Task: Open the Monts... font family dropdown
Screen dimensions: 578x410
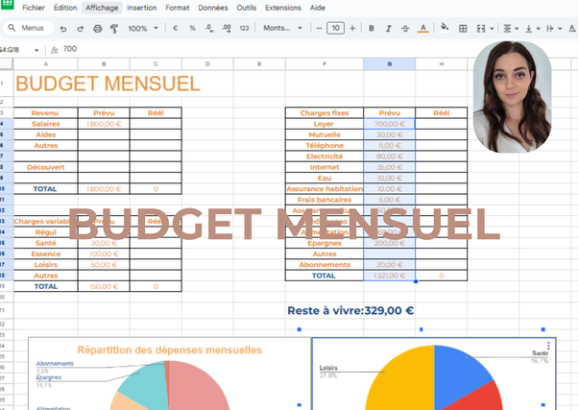Action: click(x=282, y=28)
